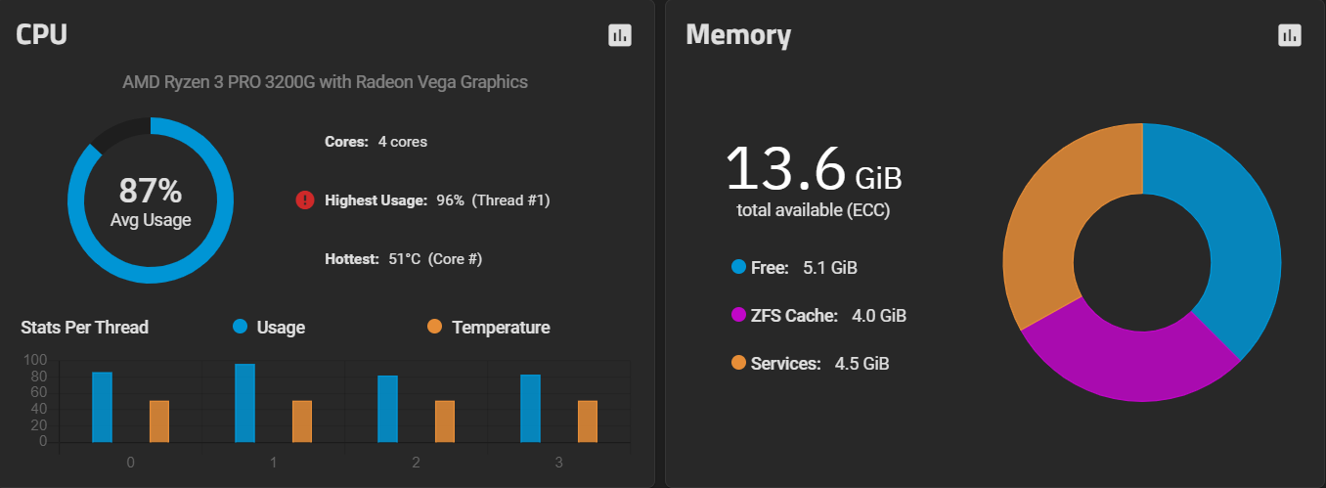Viewport: 1326px width, 488px height.
Task: Click the 13.6 GiB total available value
Action: (814, 170)
